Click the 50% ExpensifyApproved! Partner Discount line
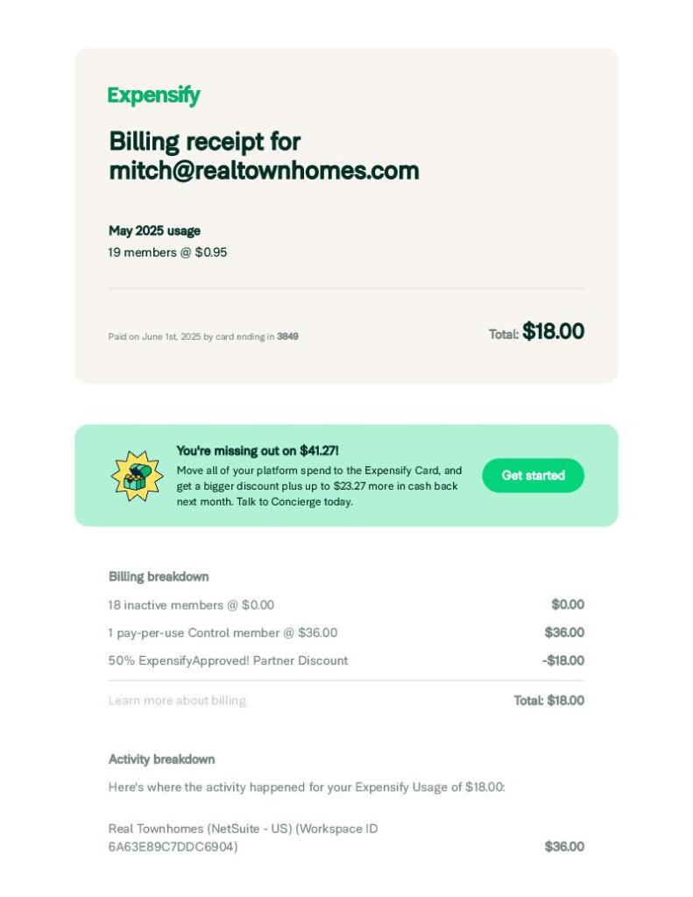 point(228,661)
